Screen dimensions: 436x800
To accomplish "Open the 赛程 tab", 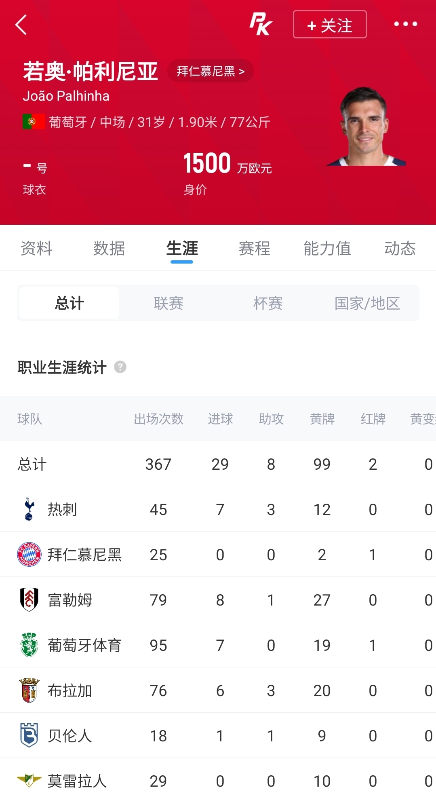I will coord(255,248).
